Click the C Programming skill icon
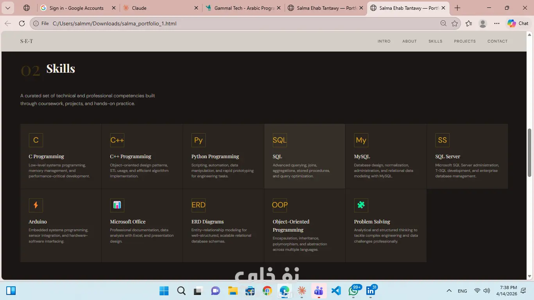 36,140
